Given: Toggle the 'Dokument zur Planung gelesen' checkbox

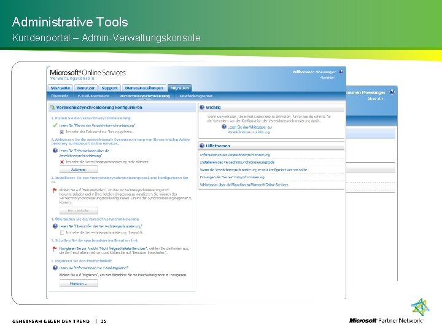Looking at the screenshot, I should [62, 132].
